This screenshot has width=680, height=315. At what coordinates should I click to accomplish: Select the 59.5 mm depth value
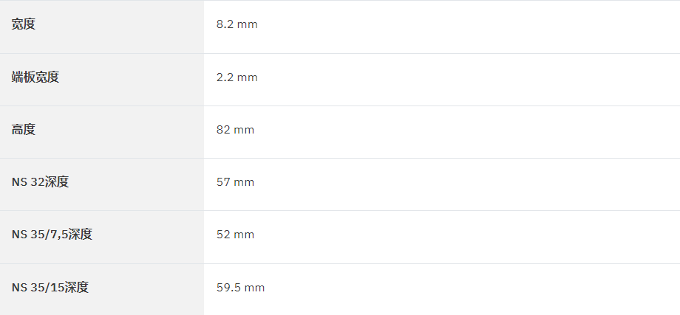(240, 288)
